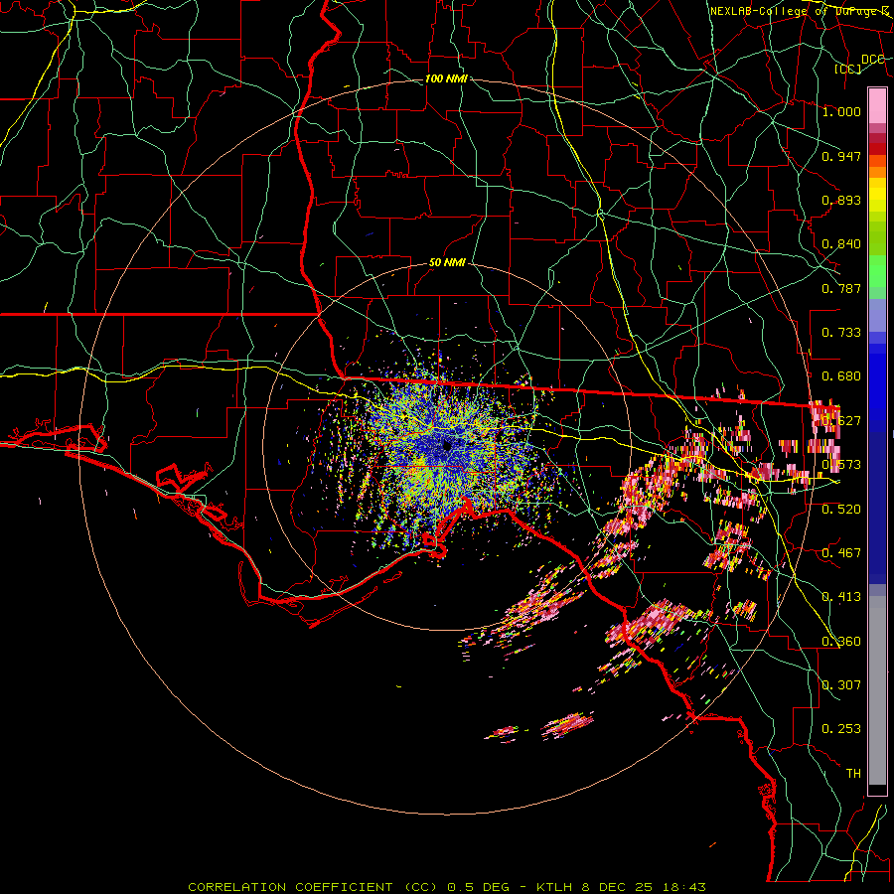Click the [CC] label above the color bar
894x894 pixels.
click(848, 69)
